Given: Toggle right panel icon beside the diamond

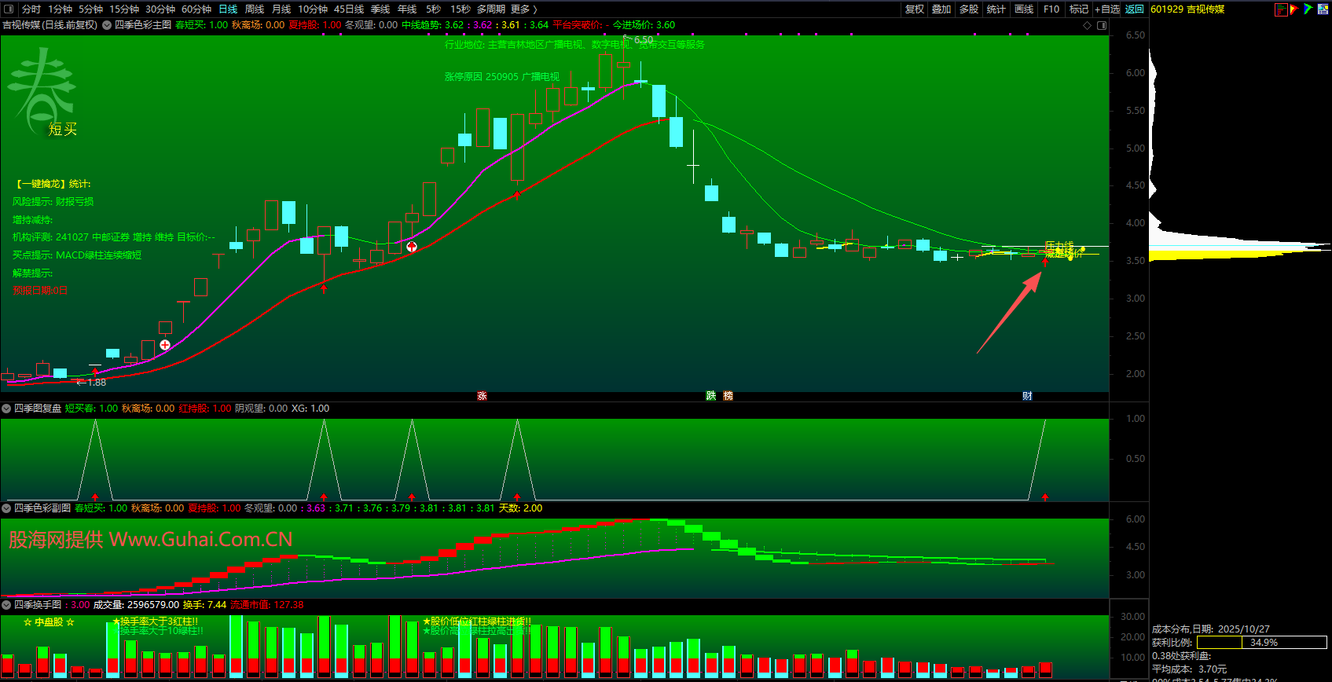Looking at the screenshot, I should coord(1102,25).
